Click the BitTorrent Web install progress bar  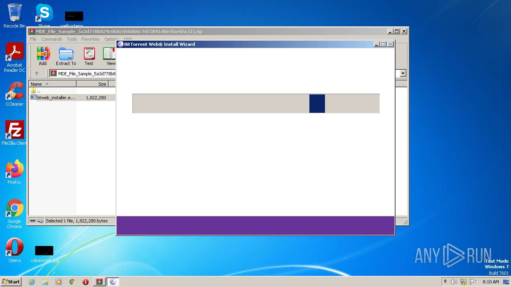coord(256,104)
